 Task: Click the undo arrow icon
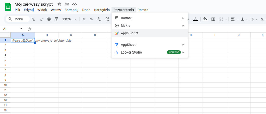pyautogui.click(x=34, y=19)
